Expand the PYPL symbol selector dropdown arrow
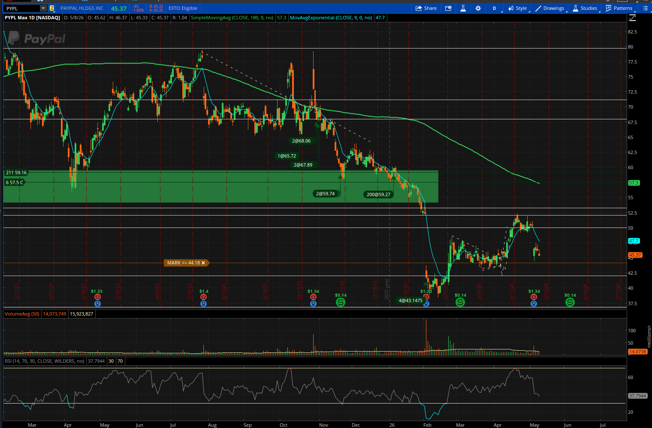 coord(43,8)
